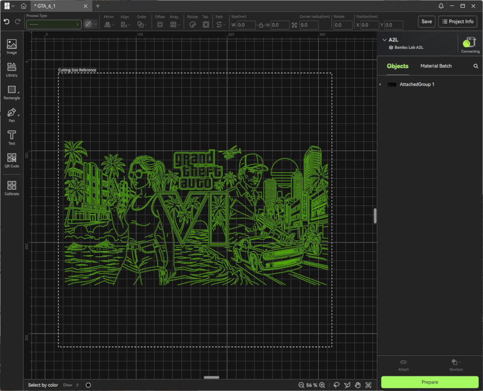Edit the Rotate value field

[x=343, y=25]
